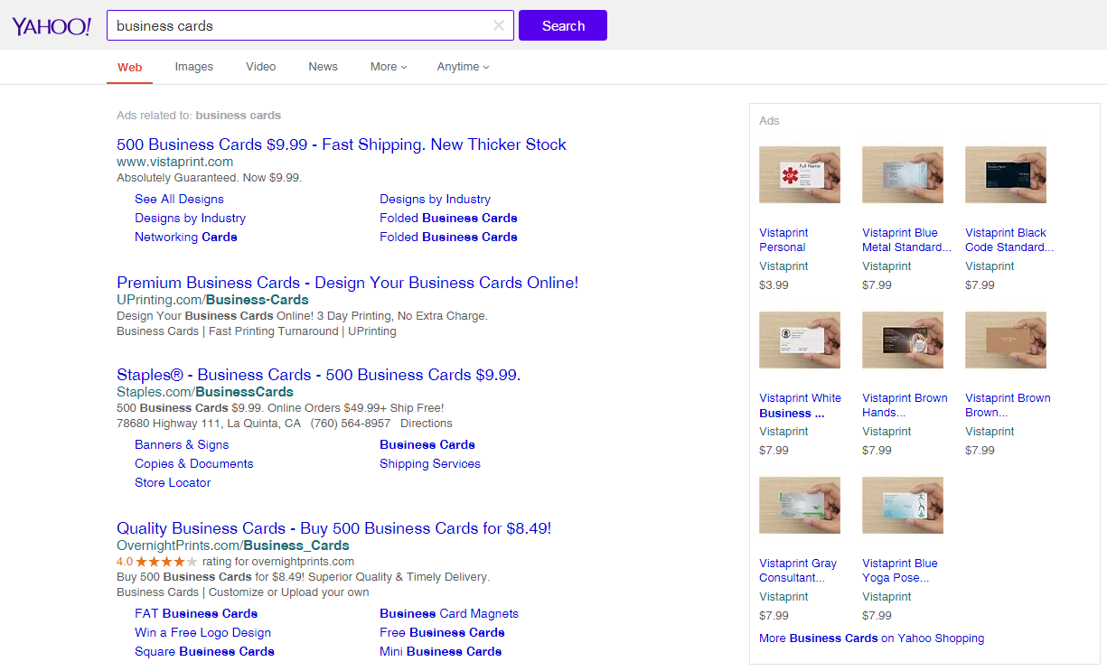Open the Anytime filter dropdown
The width and height of the screenshot is (1107, 671).
[x=463, y=67]
